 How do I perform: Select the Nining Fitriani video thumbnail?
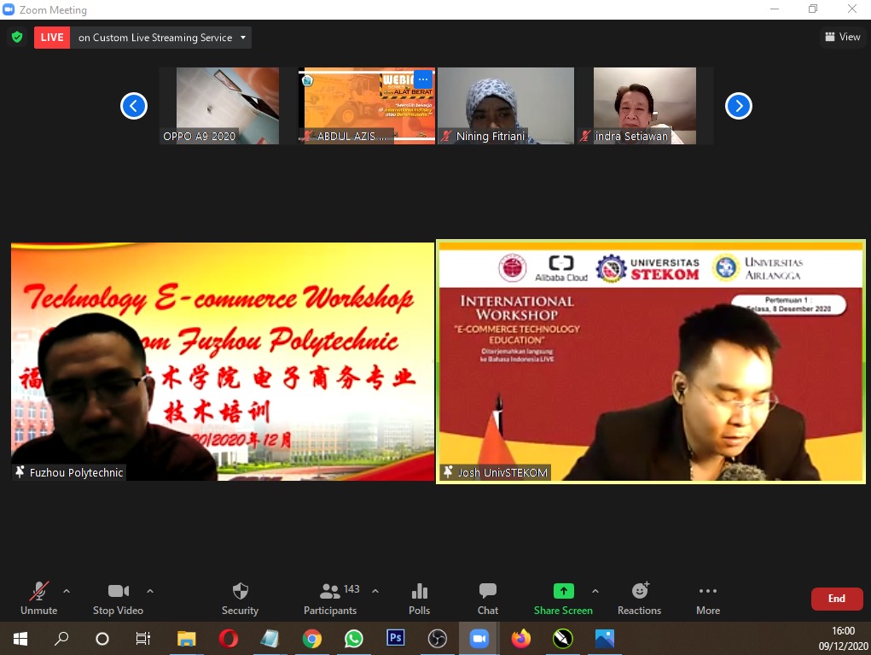coord(506,106)
